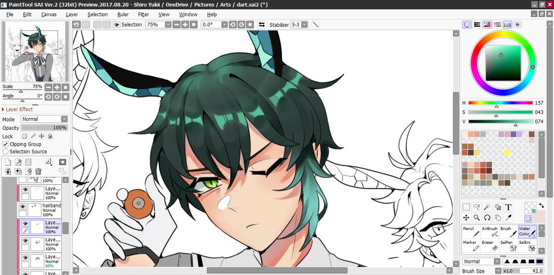Swap foreground and background colors arrow
This screenshot has height=275, width=554.
pos(542,205)
